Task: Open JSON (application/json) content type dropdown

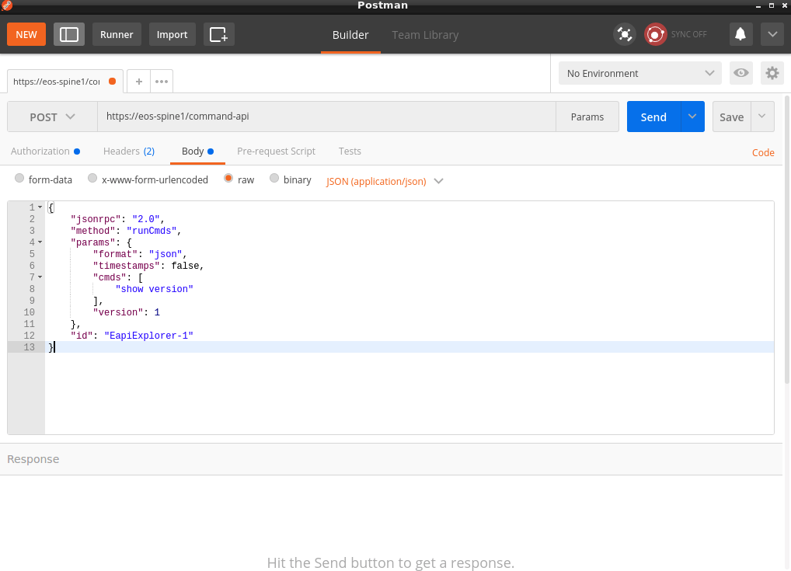Action: [385, 181]
